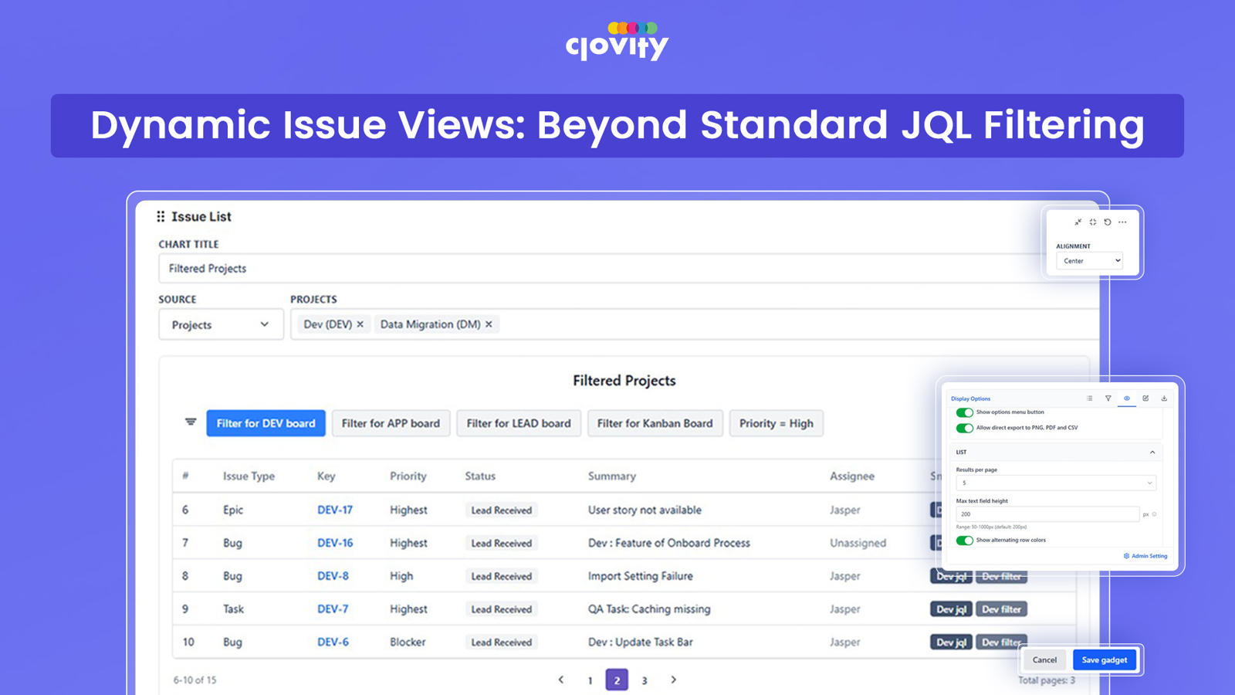Toggle Show options menu button switch
Screen dimensions: 1235x695
coord(964,412)
